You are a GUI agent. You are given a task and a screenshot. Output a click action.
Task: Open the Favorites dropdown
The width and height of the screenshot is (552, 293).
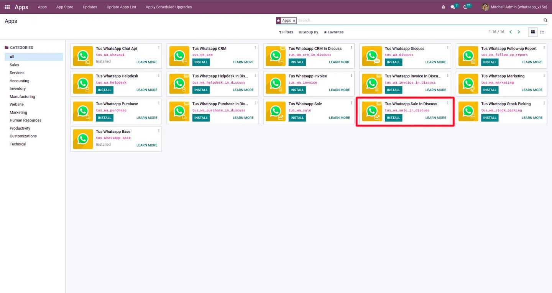point(333,32)
